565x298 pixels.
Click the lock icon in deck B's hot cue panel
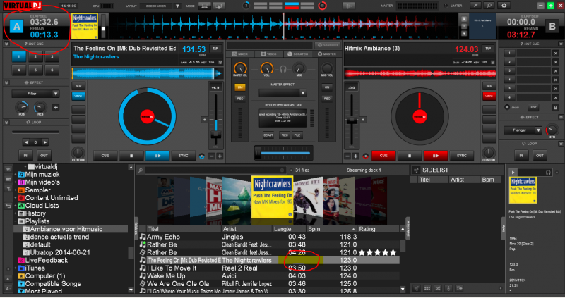(555, 108)
